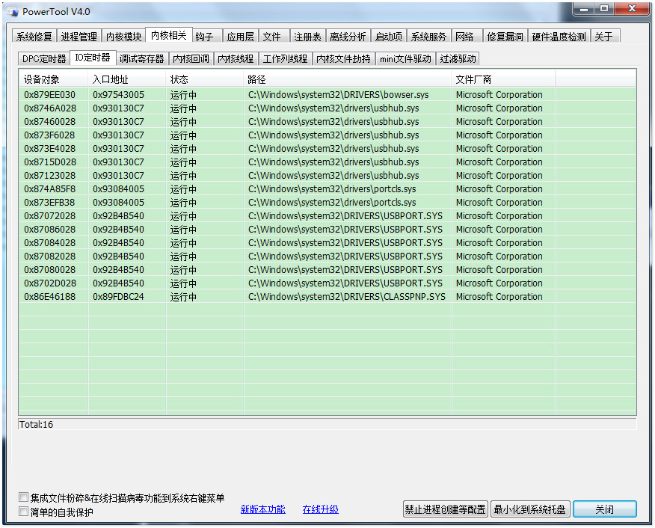Select the row with device 0x873EFB38
The image size is (655, 528).
click(x=327, y=202)
